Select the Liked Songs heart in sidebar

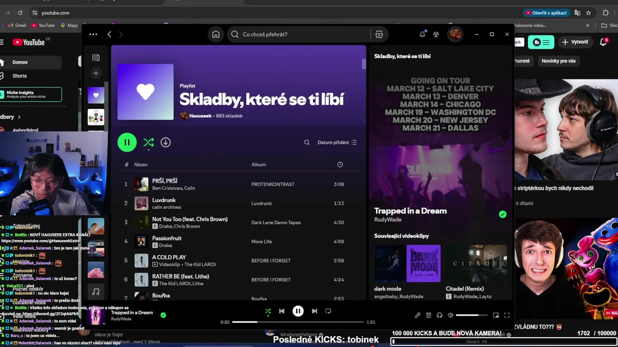click(x=96, y=95)
